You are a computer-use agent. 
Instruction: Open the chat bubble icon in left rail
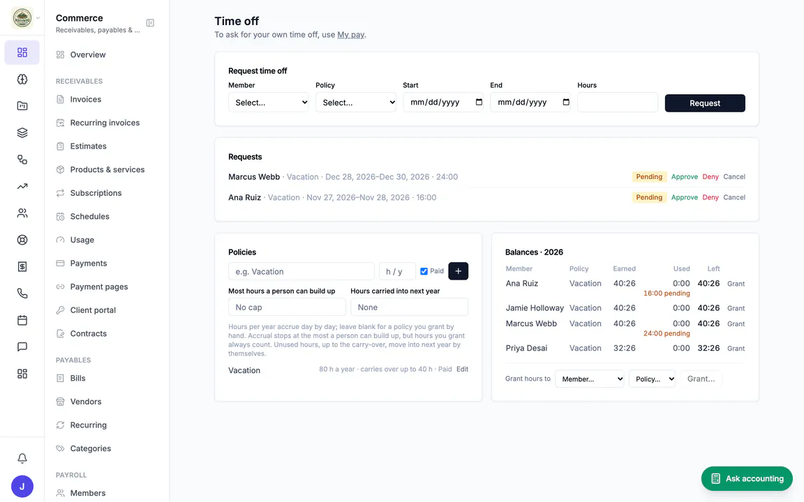point(22,347)
